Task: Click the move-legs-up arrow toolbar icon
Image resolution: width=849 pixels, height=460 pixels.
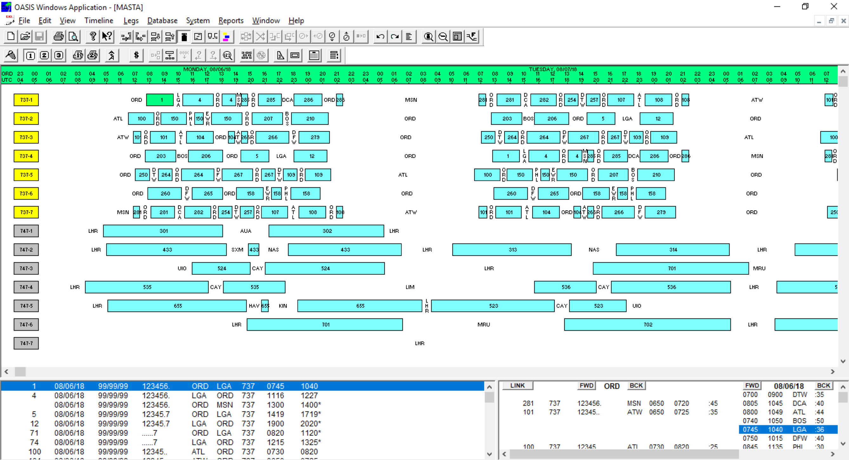Action: click(170, 36)
